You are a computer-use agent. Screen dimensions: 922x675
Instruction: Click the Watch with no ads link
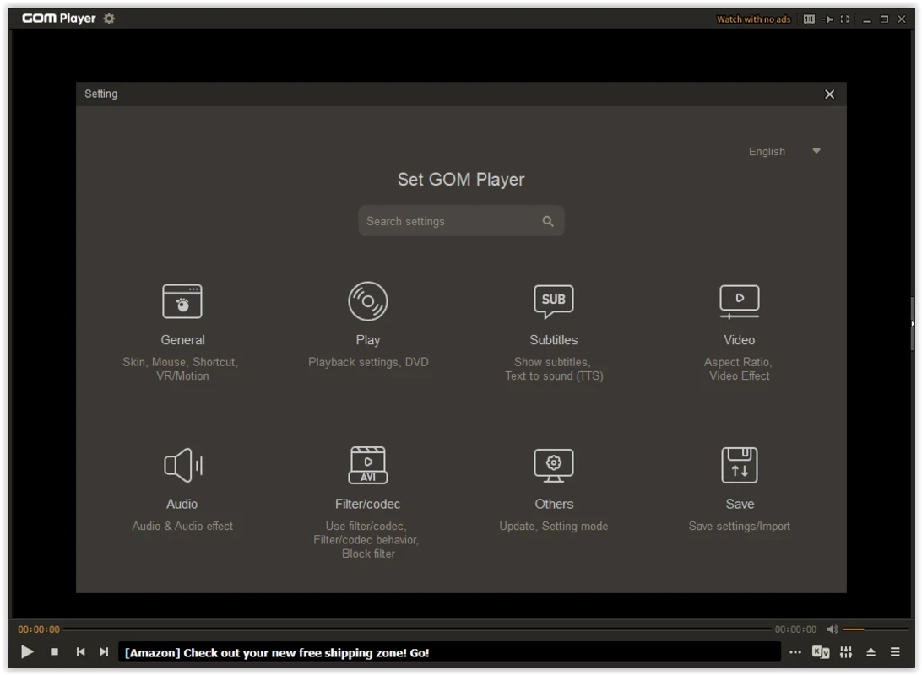point(753,19)
